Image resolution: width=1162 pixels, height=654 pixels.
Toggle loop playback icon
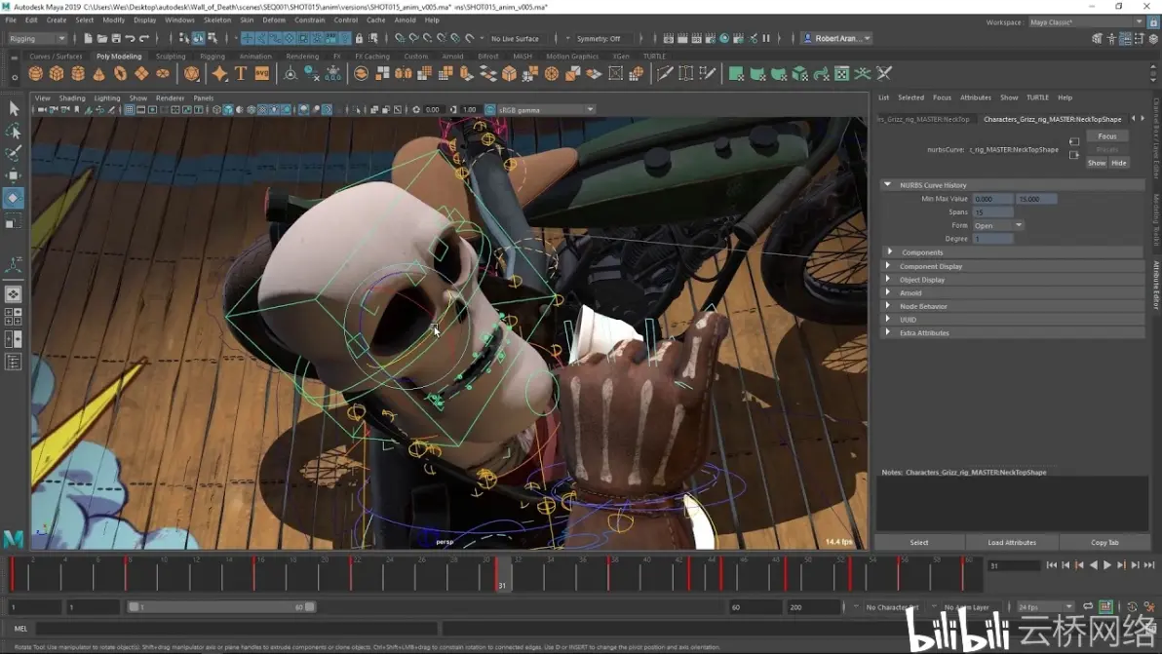click(1088, 606)
